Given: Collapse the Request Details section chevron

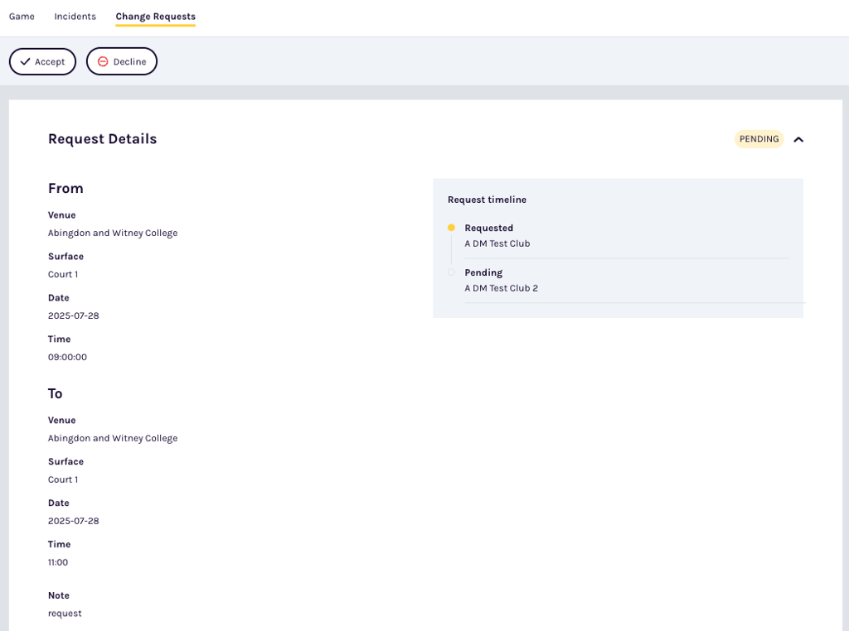Looking at the screenshot, I should tap(798, 139).
